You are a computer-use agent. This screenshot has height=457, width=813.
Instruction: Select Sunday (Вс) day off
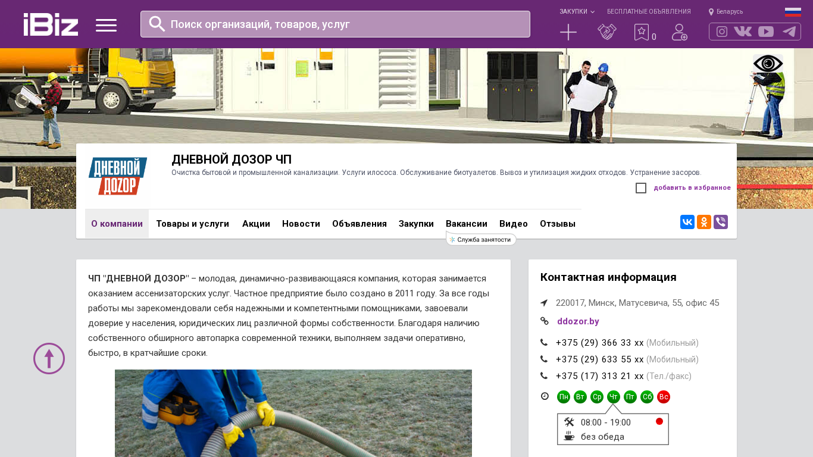click(664, 397)
